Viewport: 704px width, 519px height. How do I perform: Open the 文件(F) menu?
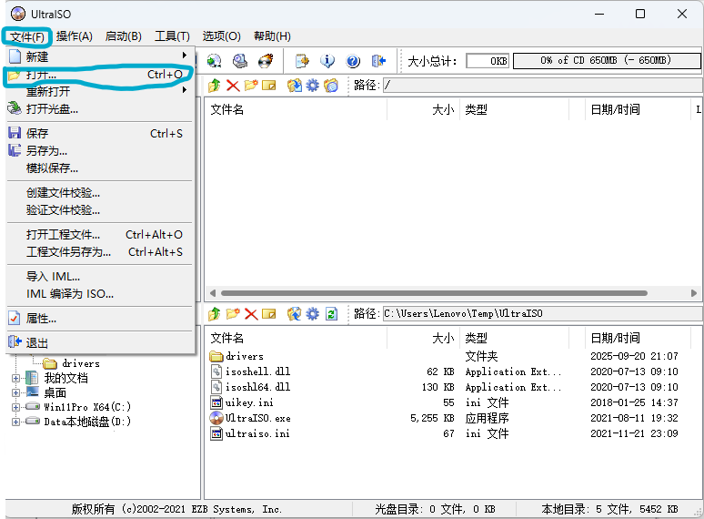[x=27, y=36]
